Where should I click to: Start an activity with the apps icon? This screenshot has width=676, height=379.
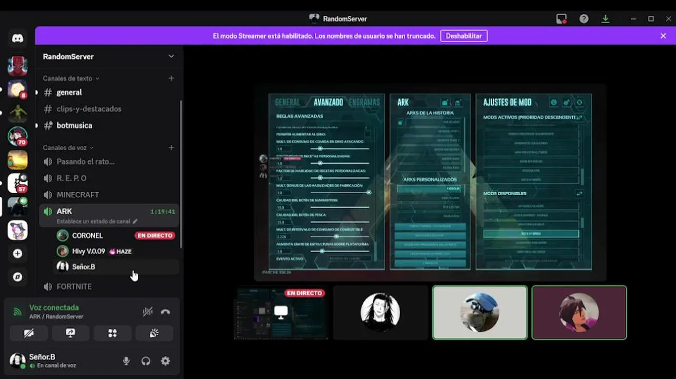[112, 333]
